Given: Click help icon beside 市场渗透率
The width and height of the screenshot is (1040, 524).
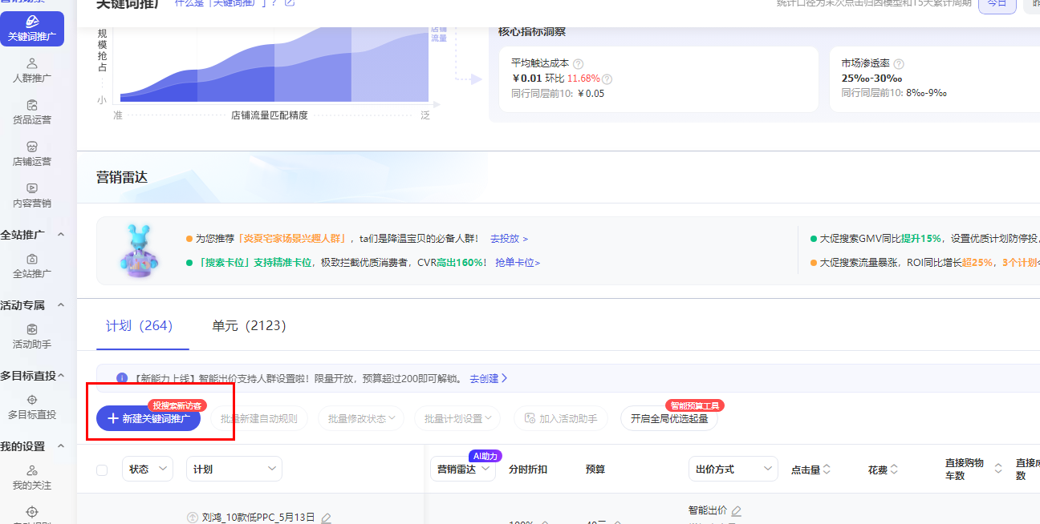Looking at the screenshot, I should click(x=898, y=63).
